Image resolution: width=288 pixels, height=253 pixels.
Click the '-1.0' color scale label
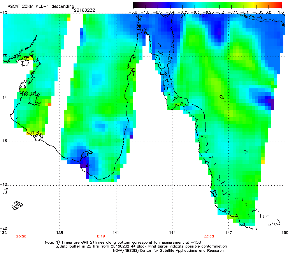tap(145, 12)
